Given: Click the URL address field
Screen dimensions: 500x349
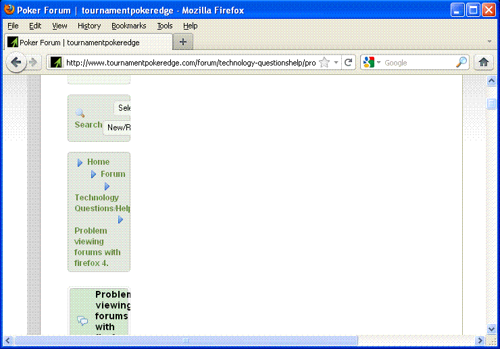Looking at the screenshot, I should 191,63.
